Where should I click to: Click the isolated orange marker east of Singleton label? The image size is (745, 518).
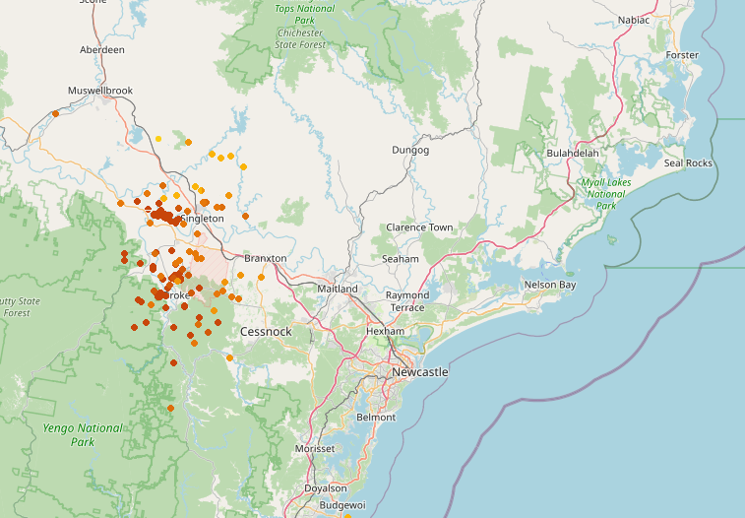click(x=246, y=217)
